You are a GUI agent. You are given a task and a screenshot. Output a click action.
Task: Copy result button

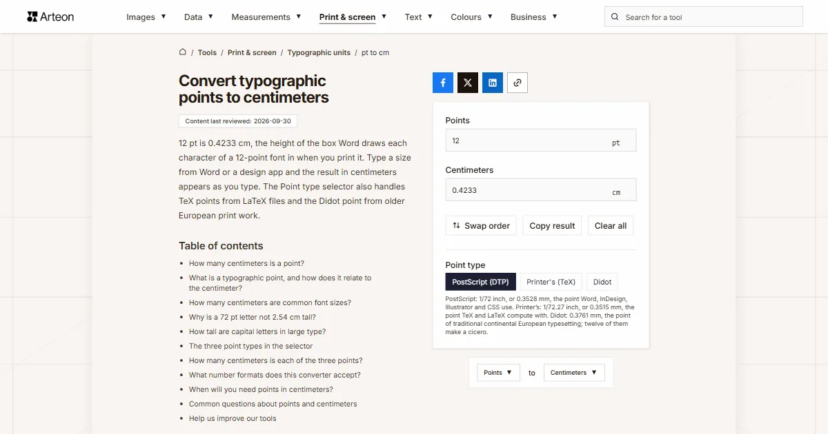tap(552, 226)
